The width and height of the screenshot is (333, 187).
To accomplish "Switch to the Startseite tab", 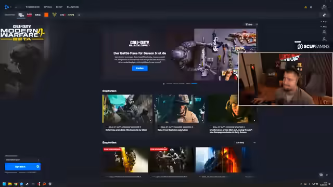I will click(x=33, y=7).
